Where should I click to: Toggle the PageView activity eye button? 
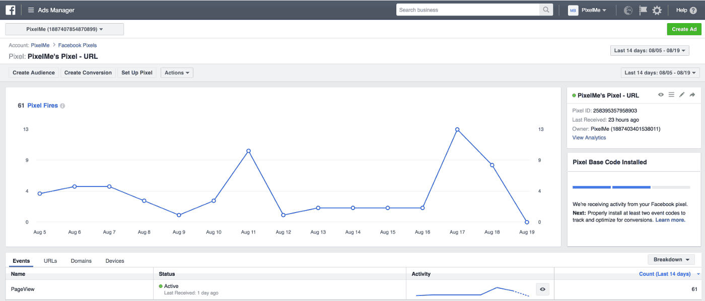(x=542, y=289)
